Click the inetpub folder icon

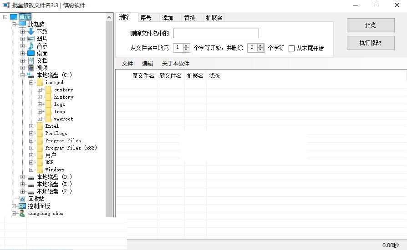(x=40, y=82)
